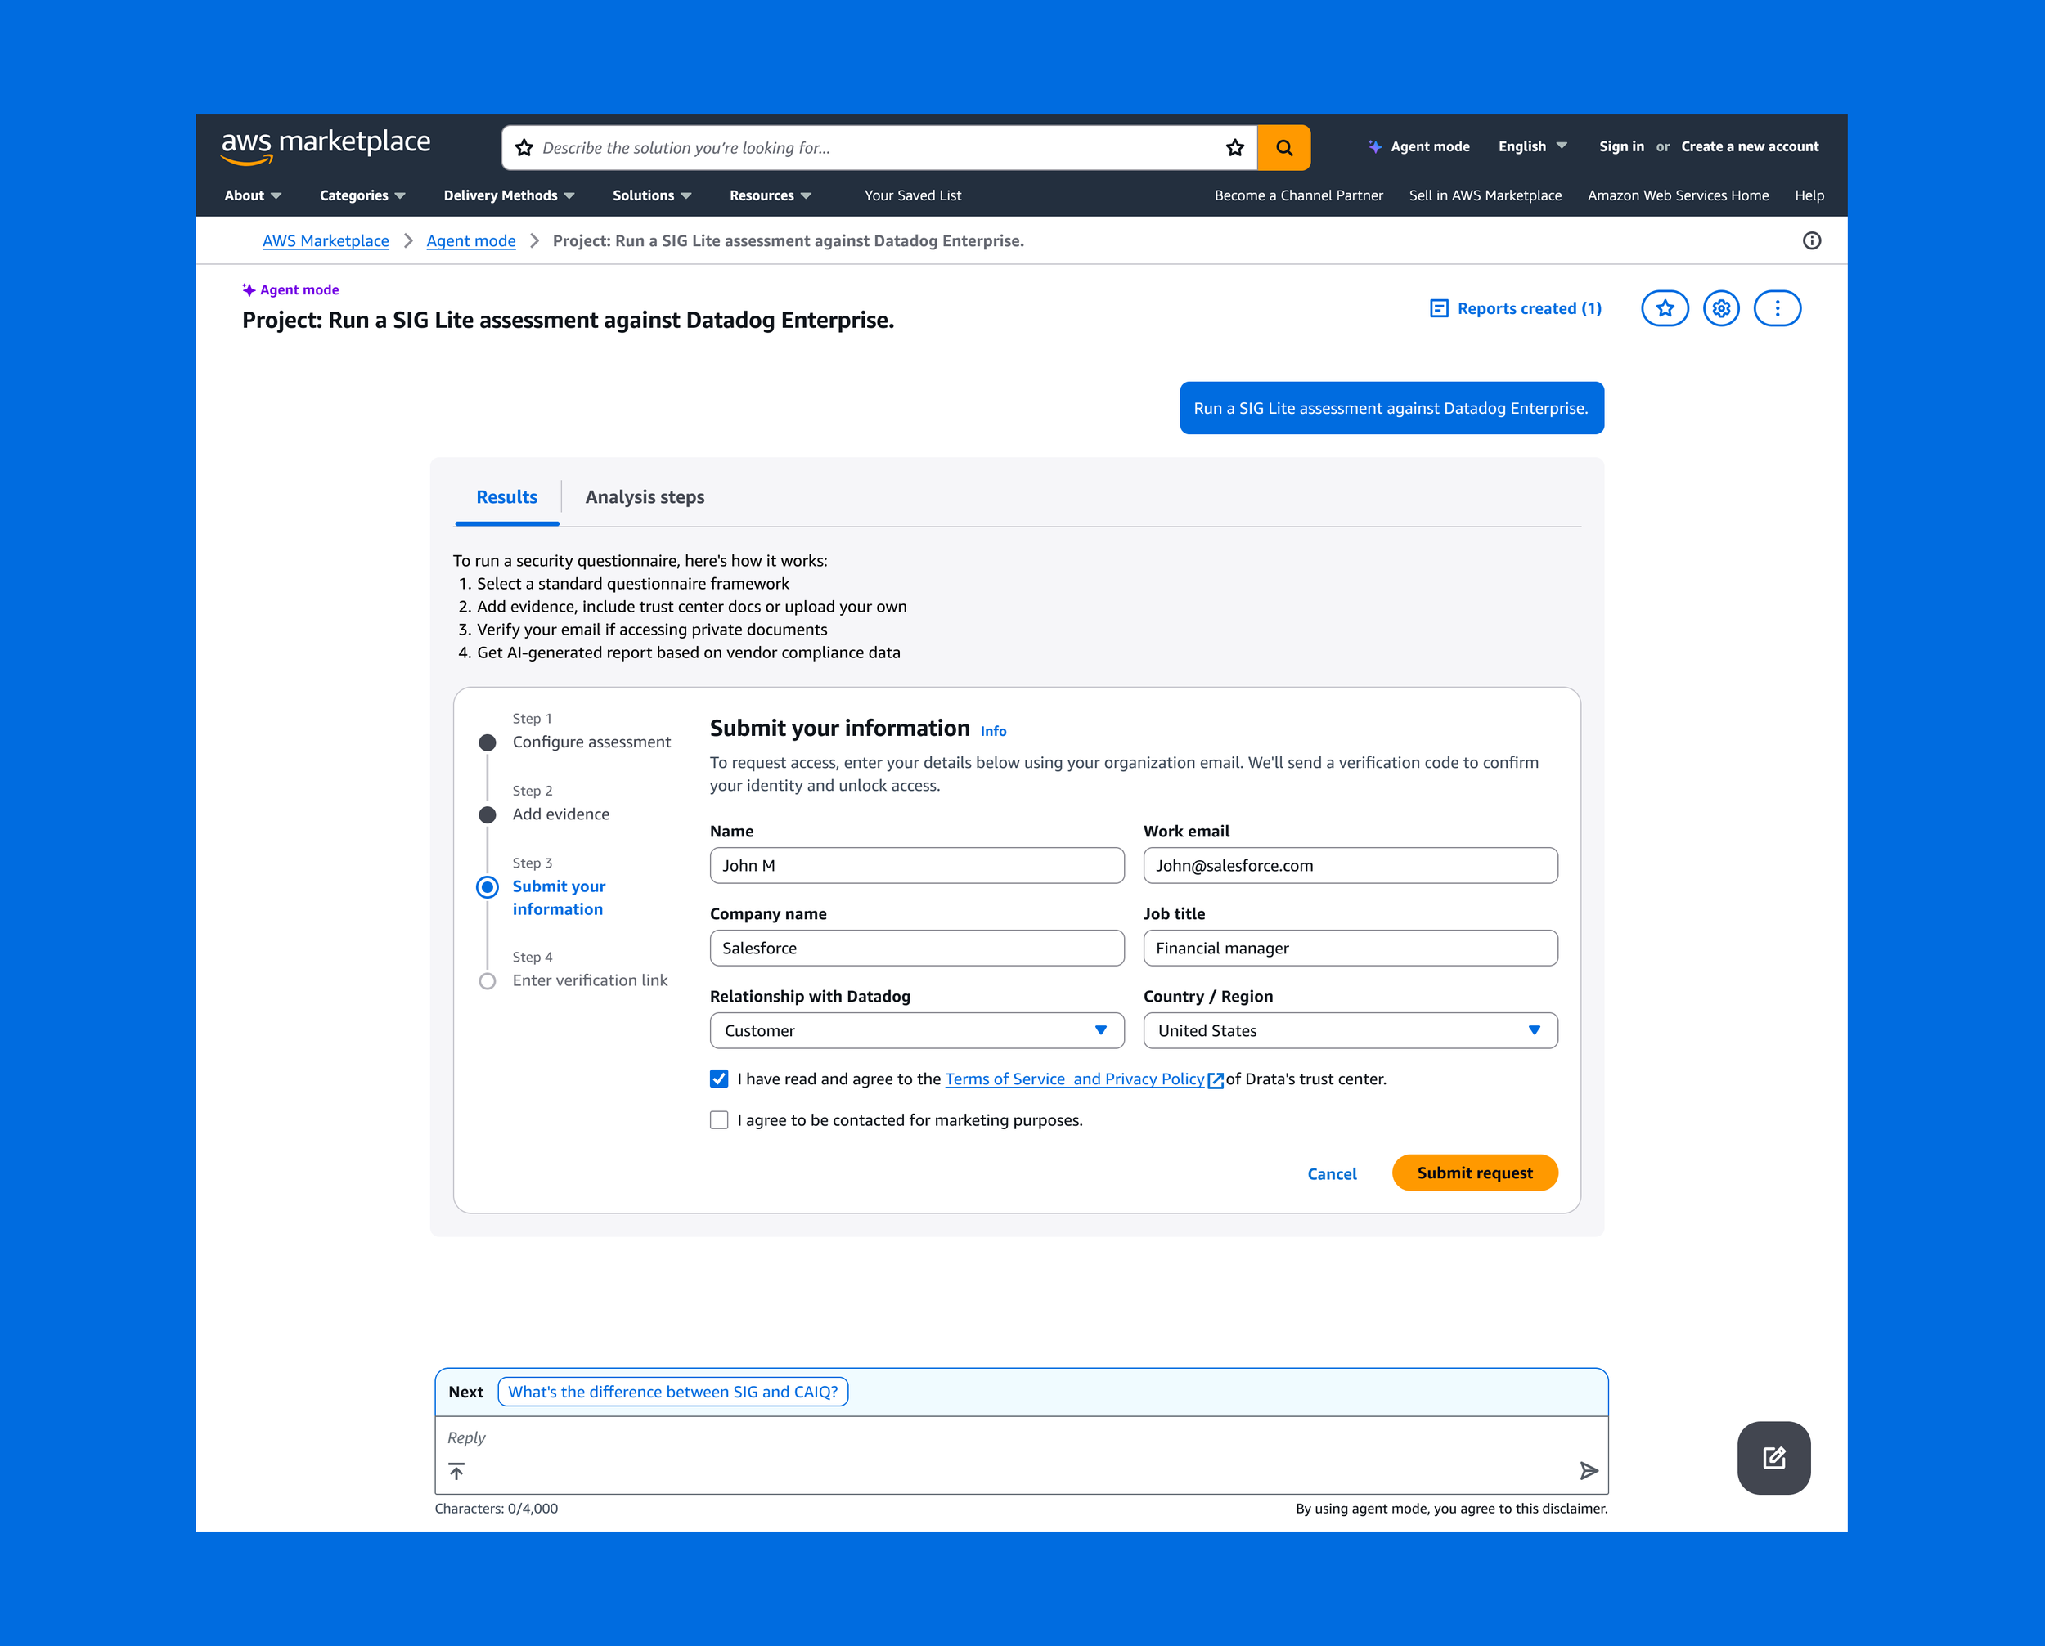Screen dimensions: 2045x1646
Task: Click "Characters: 0/4,000" counter text
Action: 496,1509
